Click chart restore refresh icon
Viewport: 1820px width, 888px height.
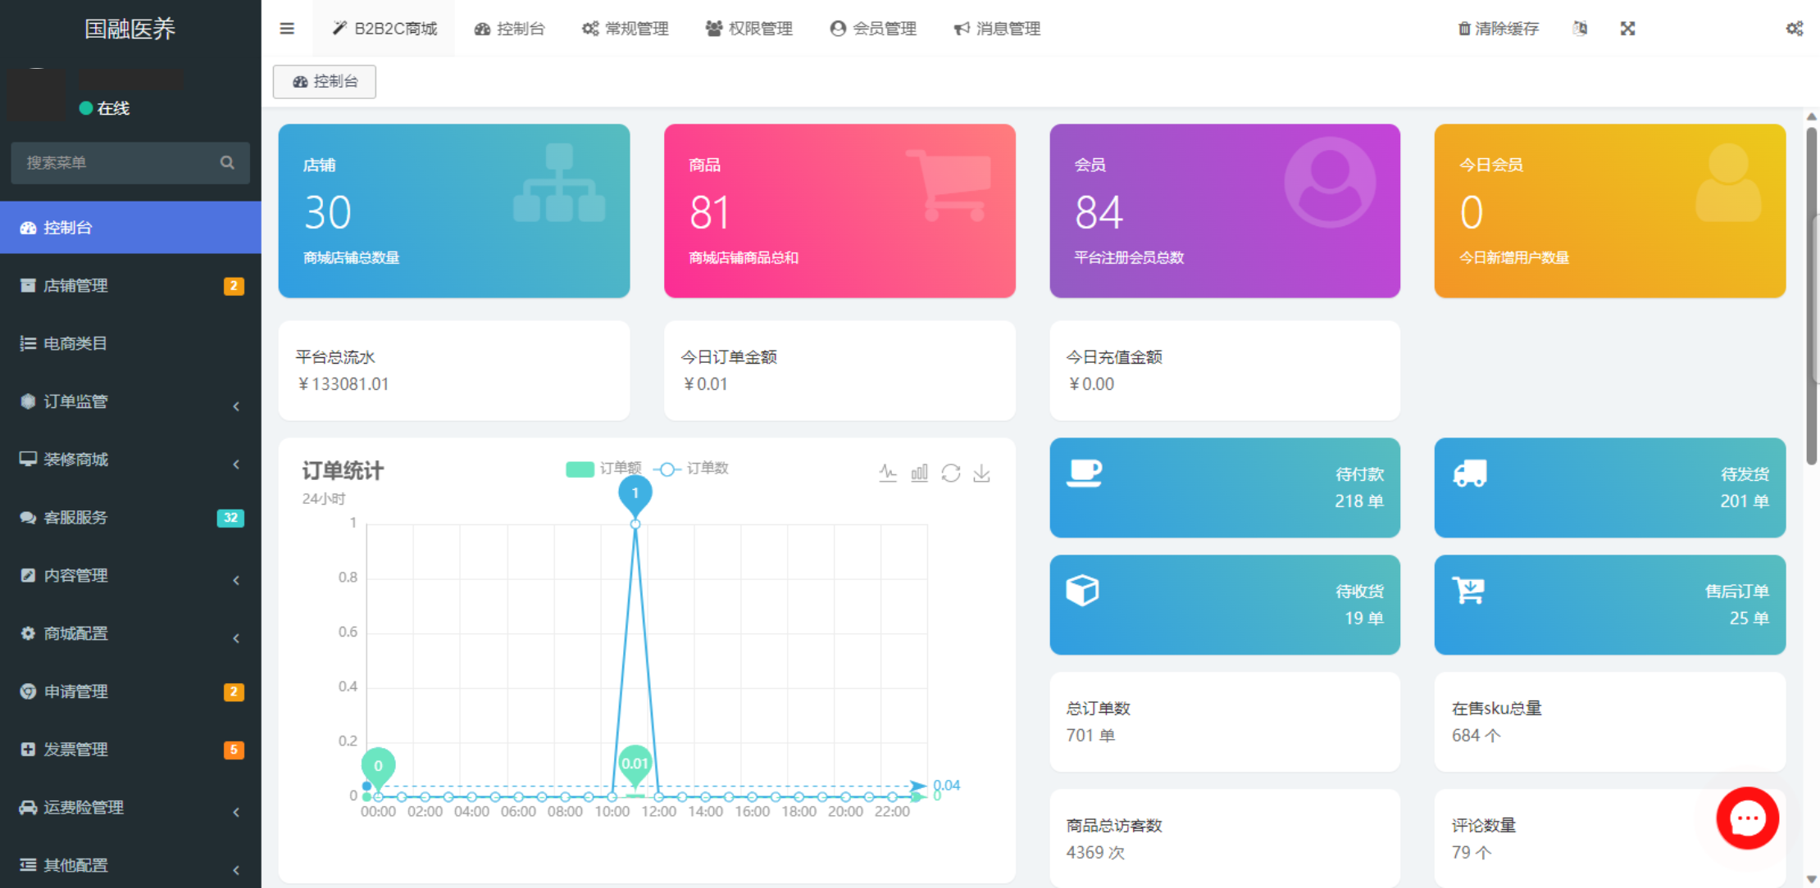coord(950,473)
